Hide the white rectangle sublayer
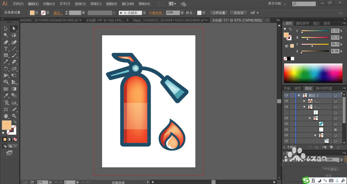 click(x=286, y=129)
